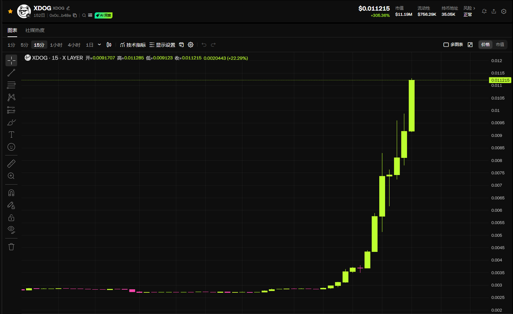
Task: Switch to the 图表 chart tab
Action: [12, 30]
